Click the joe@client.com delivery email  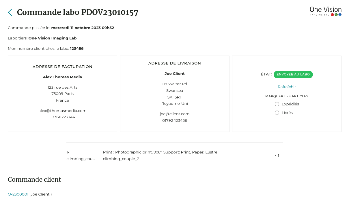tap(175, 114)
